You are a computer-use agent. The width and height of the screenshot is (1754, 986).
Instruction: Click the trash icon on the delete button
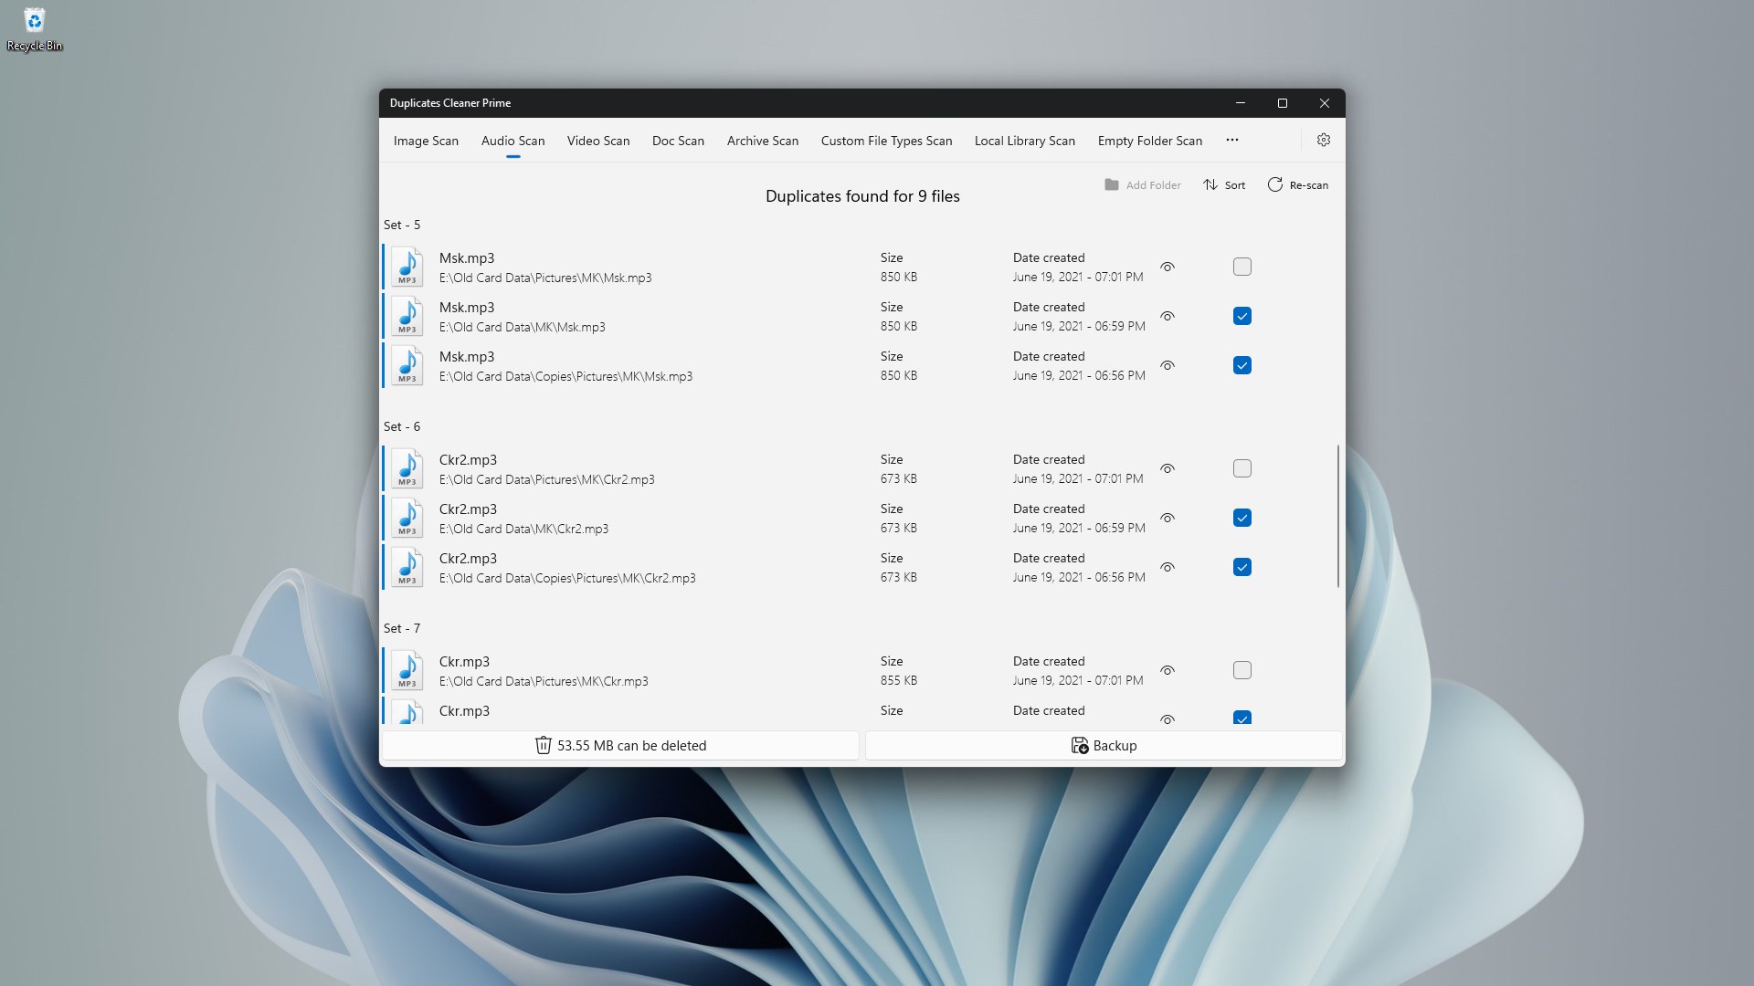[x=544, y=745]
